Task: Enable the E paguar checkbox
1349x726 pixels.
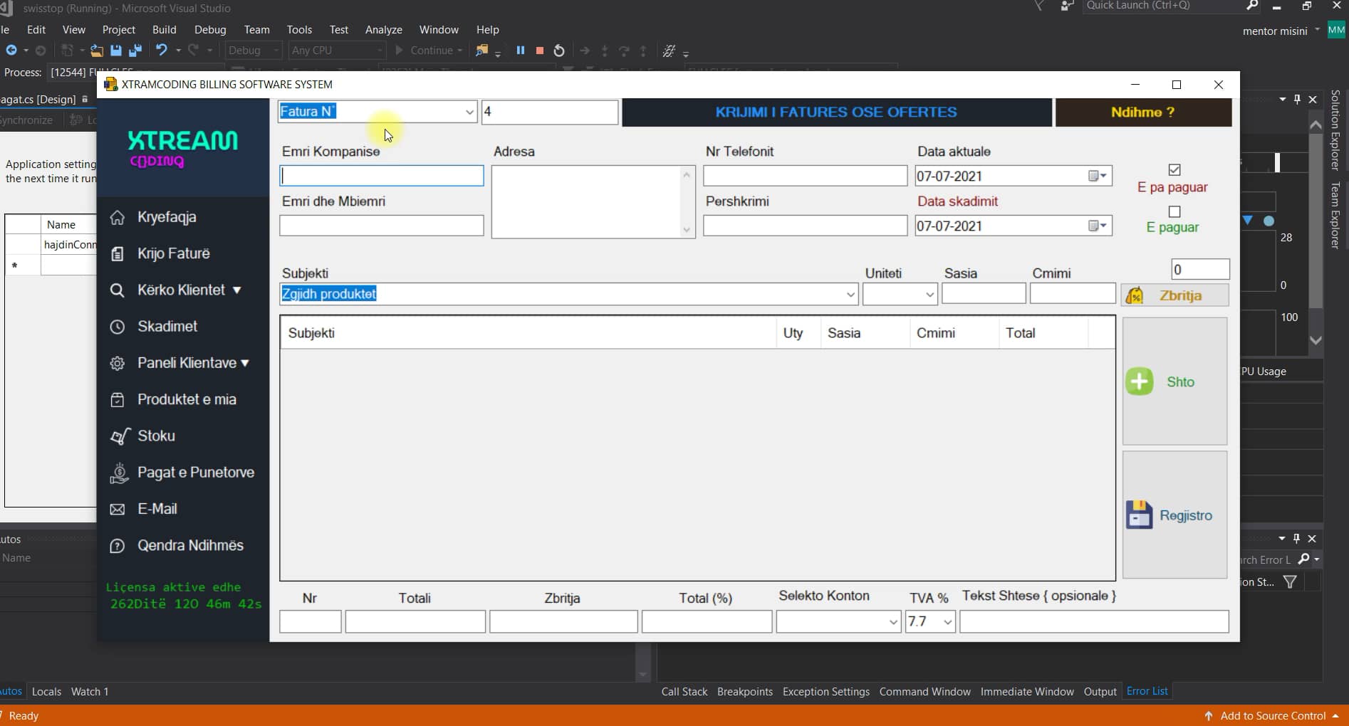Action: tap(1174, 211)
